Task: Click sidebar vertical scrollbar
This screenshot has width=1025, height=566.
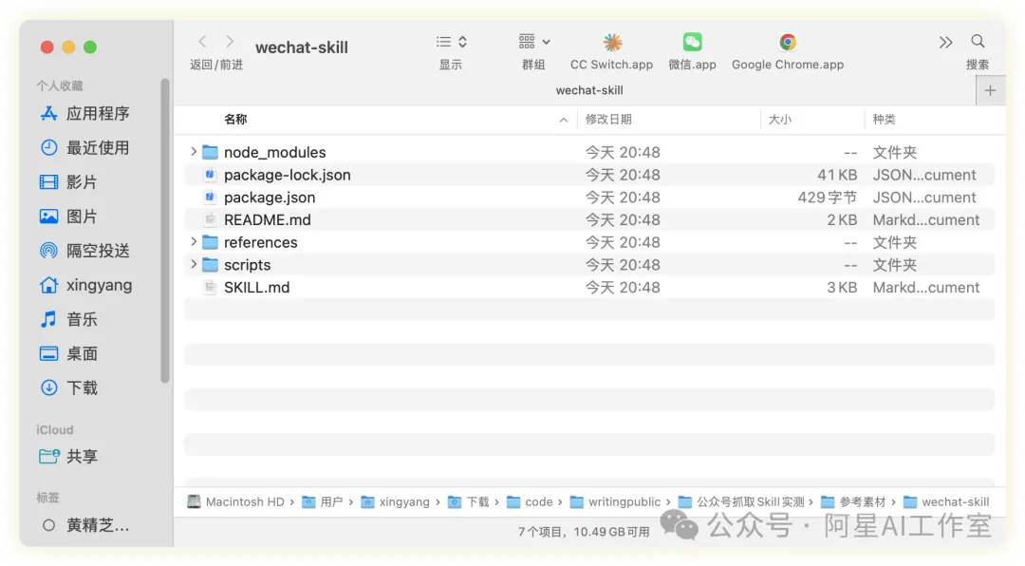Action: [x=165, y=231]
